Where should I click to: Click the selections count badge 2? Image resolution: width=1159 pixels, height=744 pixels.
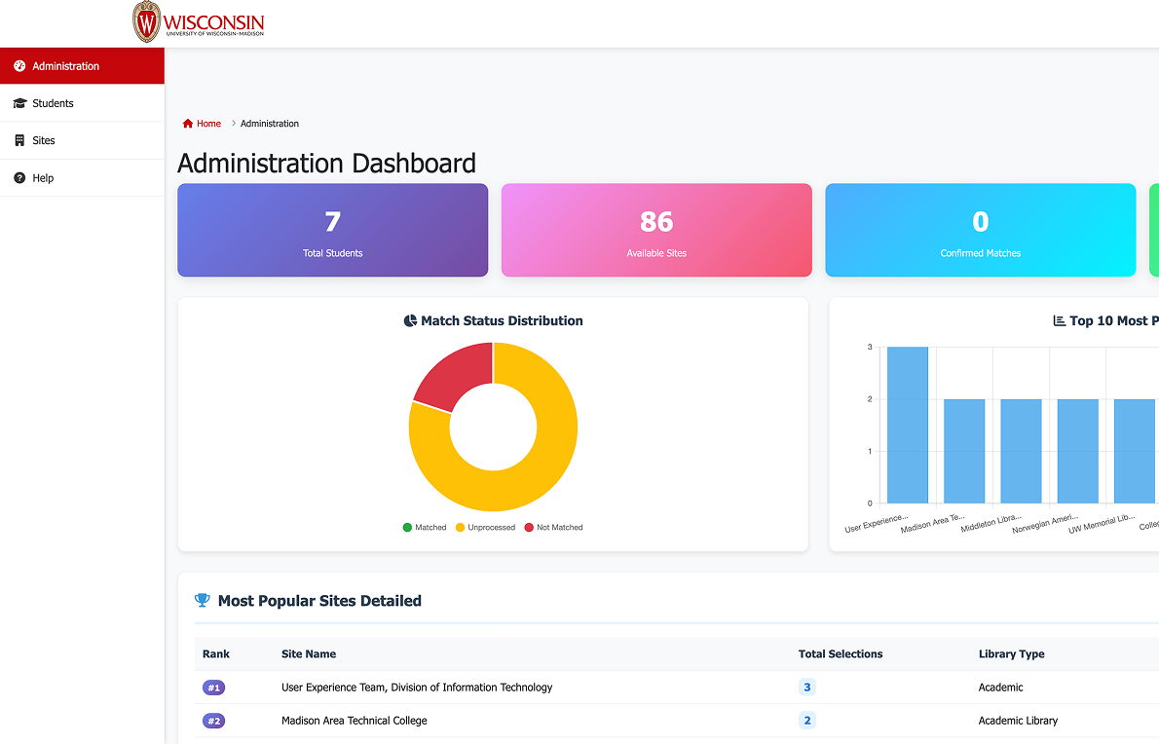807,721
